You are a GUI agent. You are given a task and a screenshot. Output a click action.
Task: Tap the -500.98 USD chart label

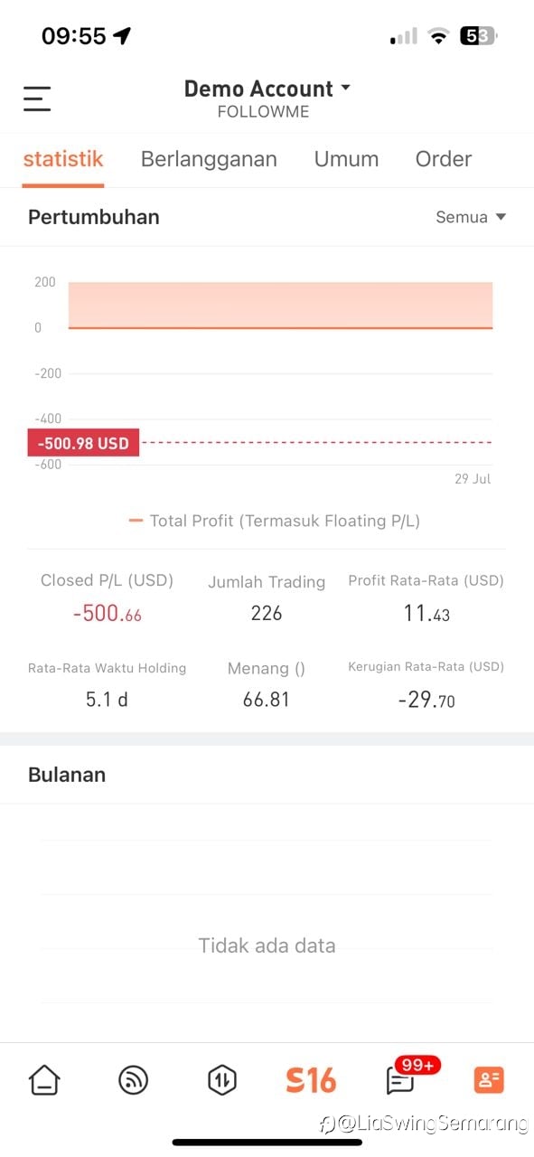[83, 443]
